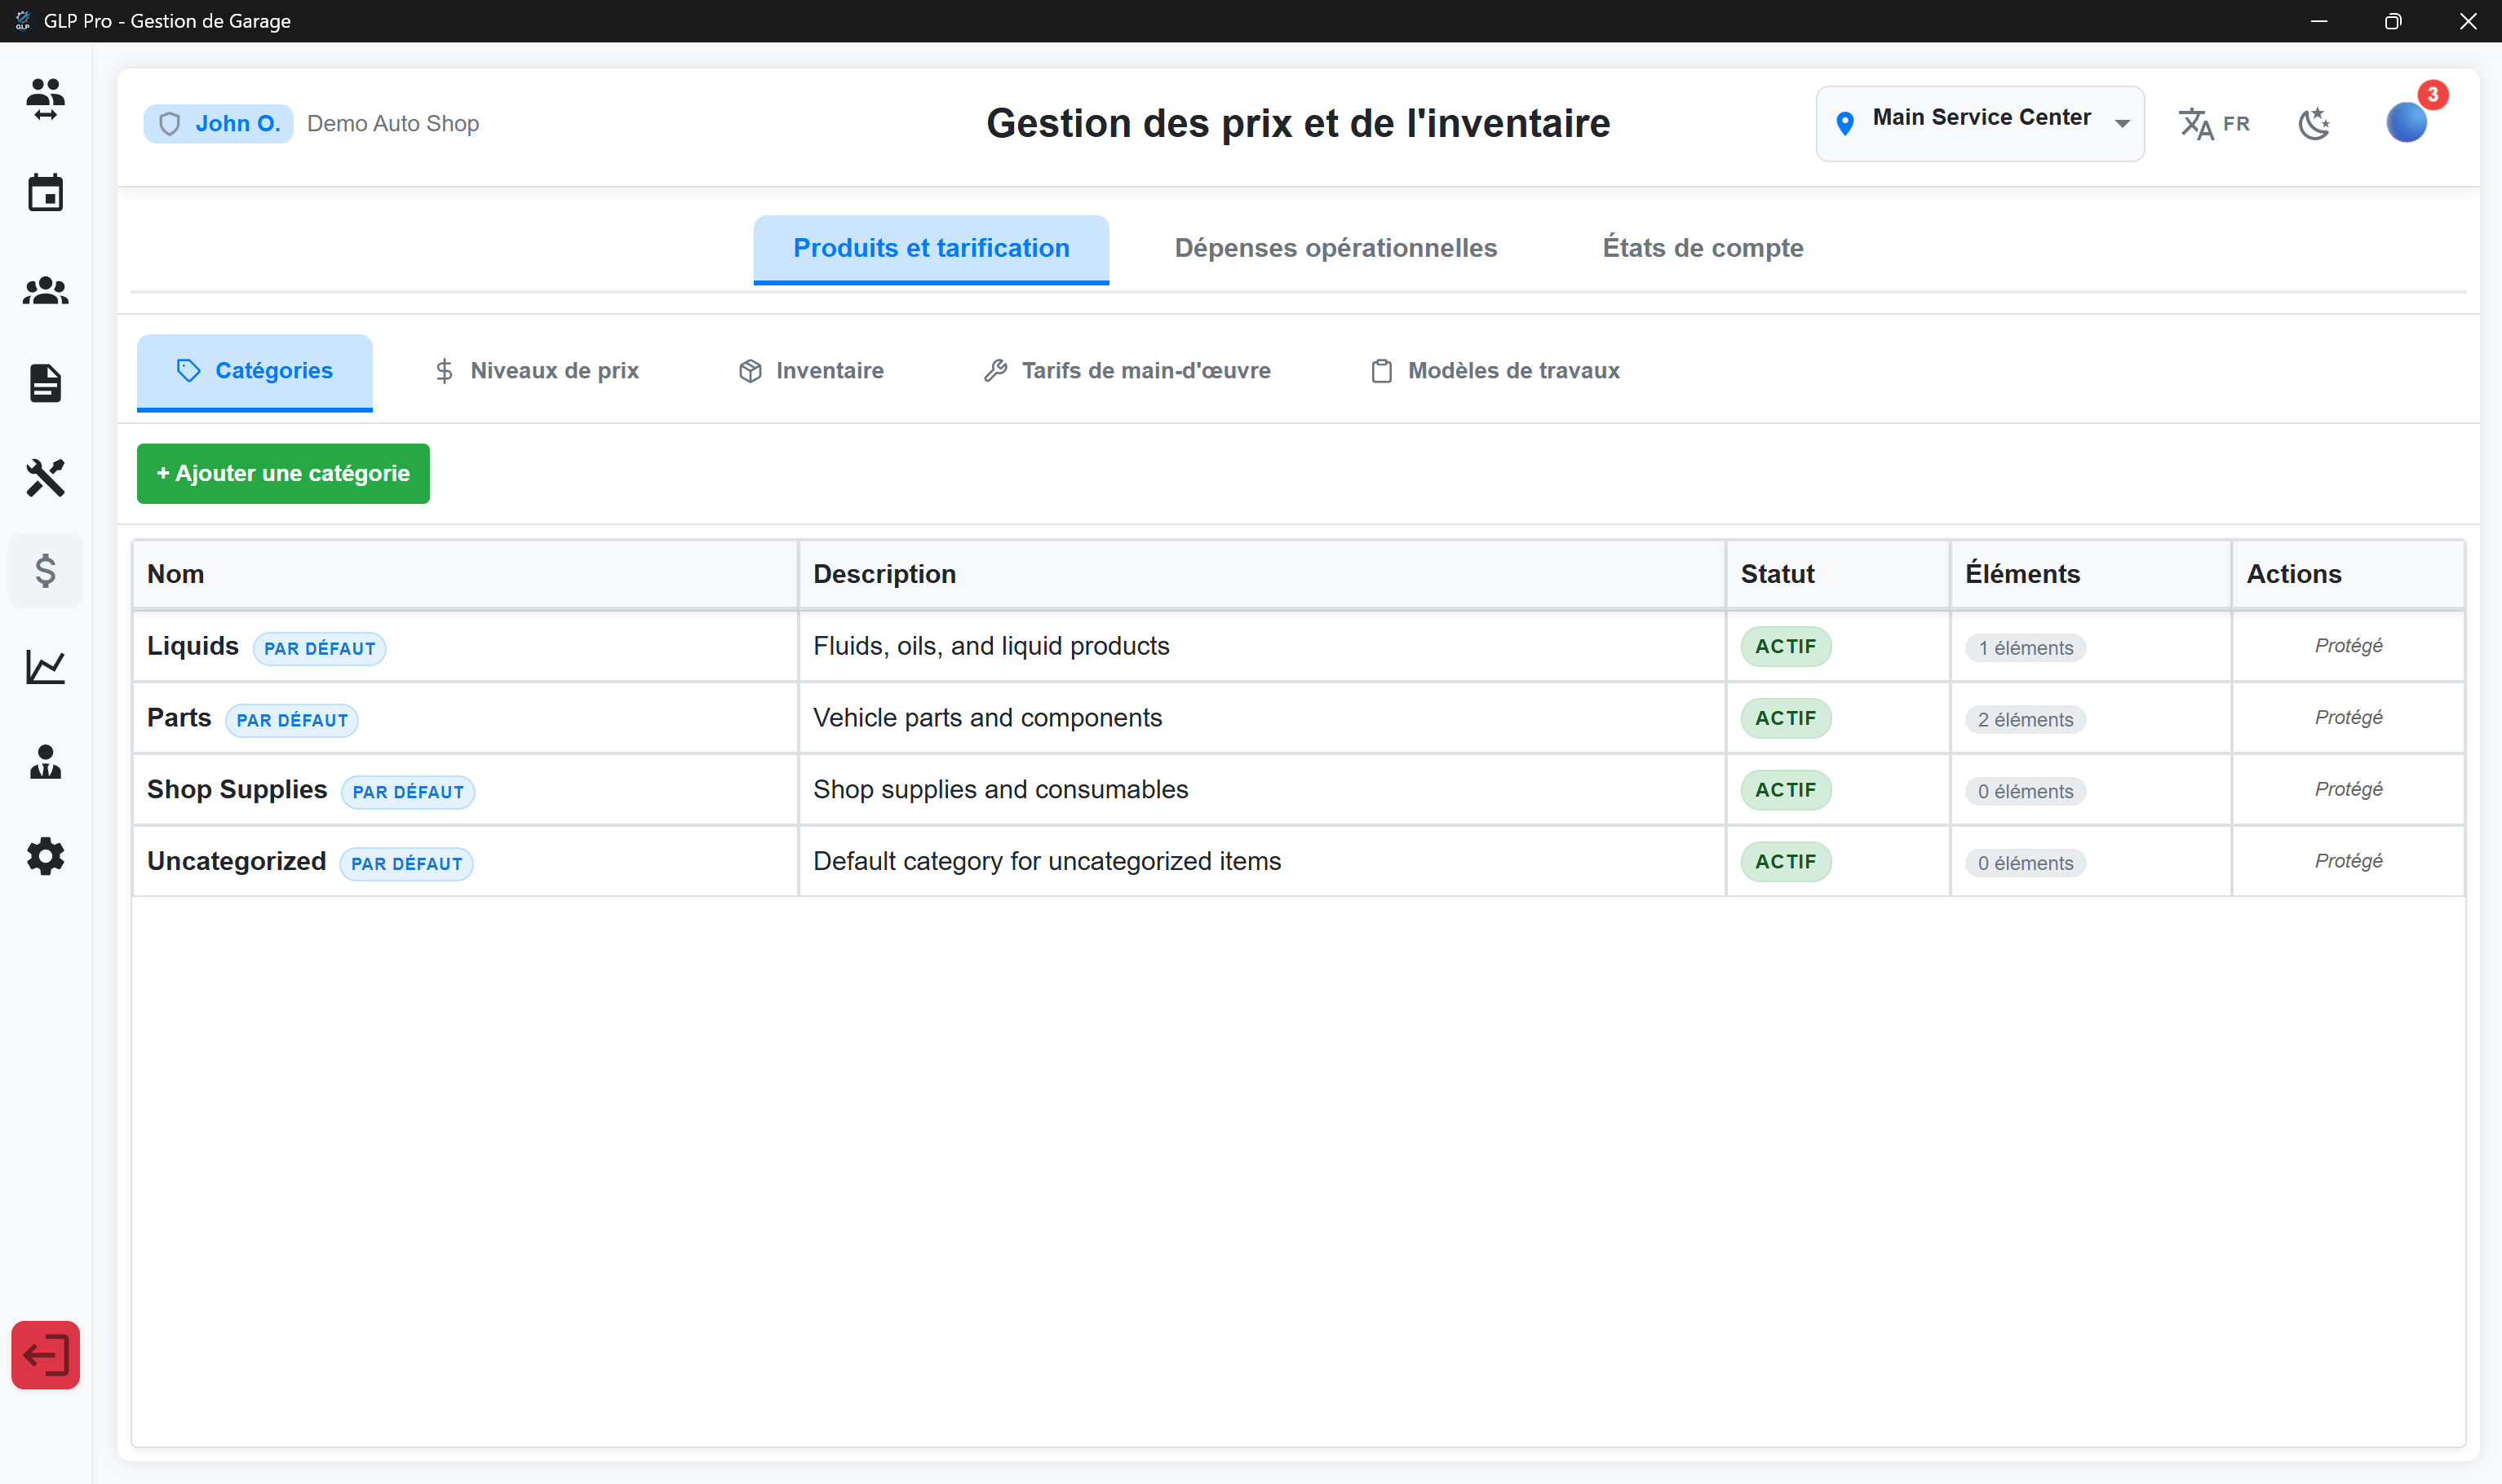Select the Parts category name
This screenshot has width=2502, height=1484.
point(179,718)
